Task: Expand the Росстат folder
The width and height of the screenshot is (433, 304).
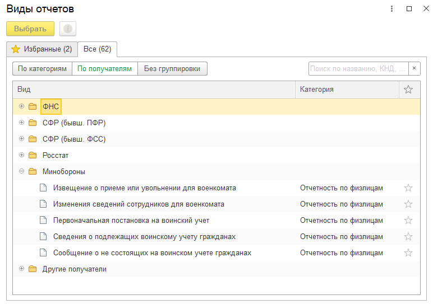Action: 21,155
